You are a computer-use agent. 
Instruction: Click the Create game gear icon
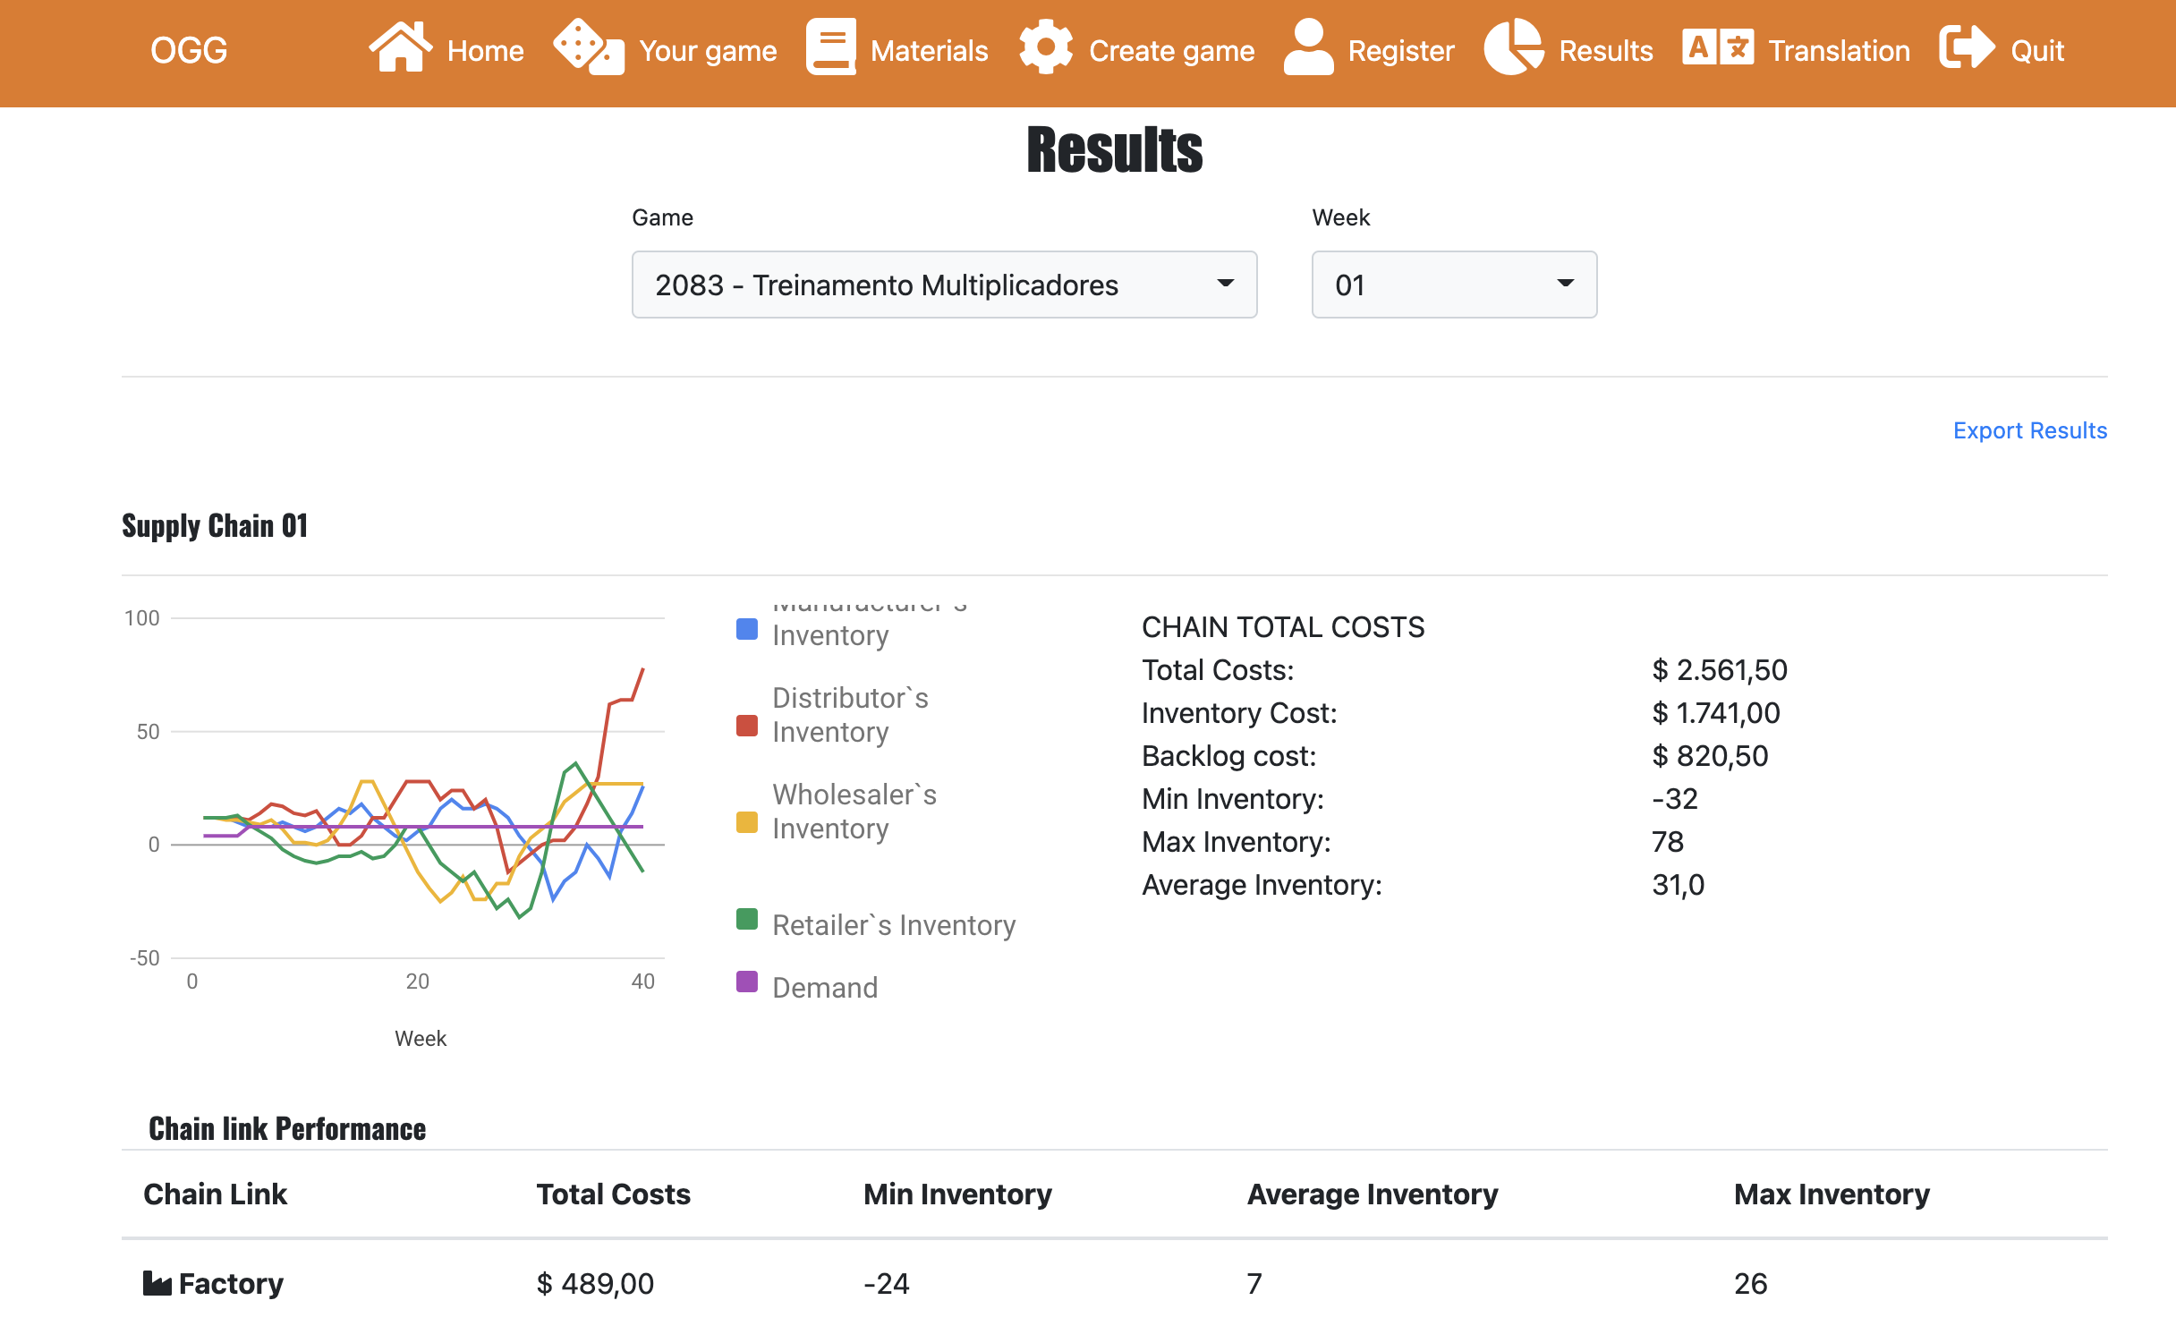1045,47
